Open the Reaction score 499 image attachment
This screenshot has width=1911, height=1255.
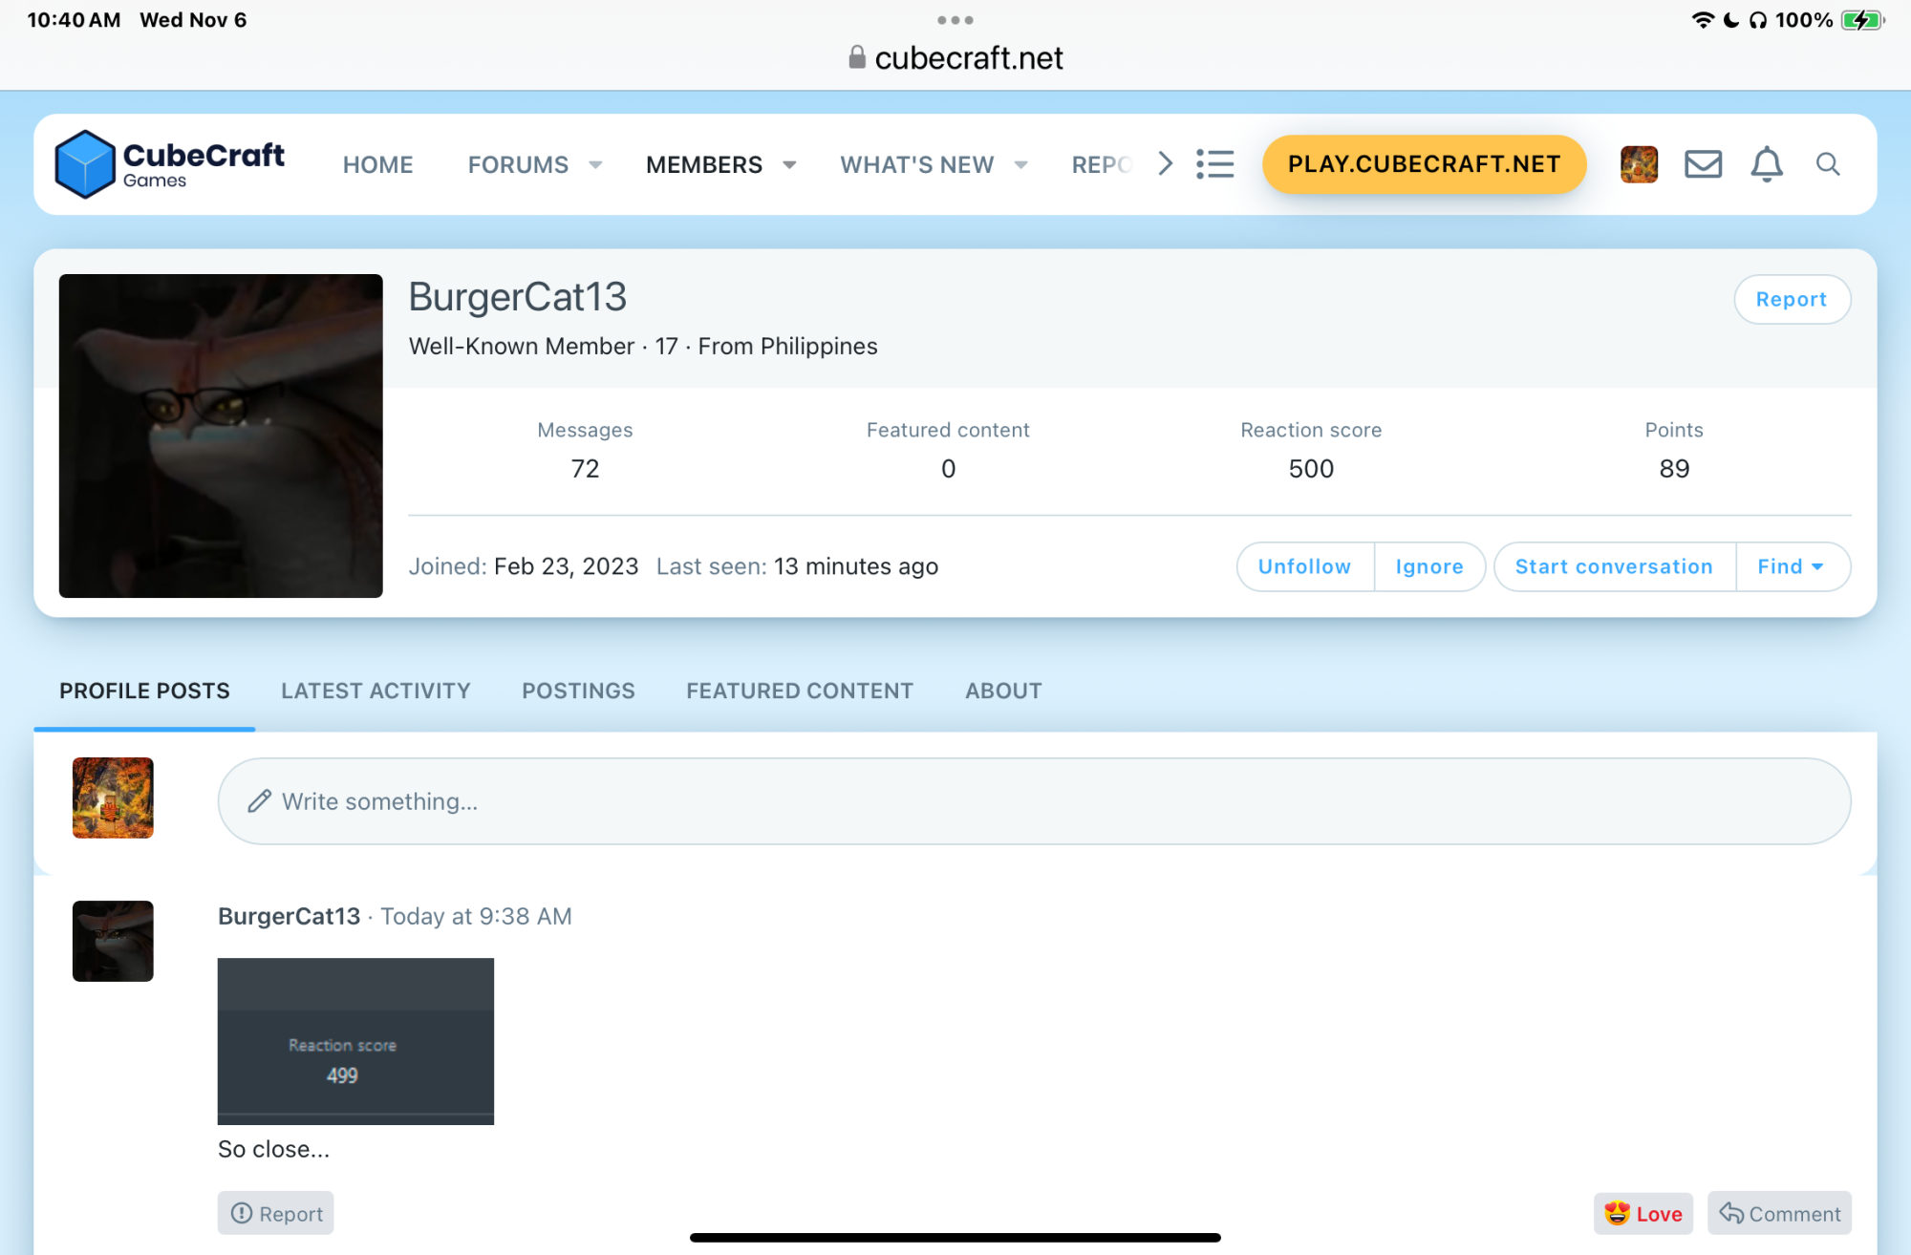pyautogui.click(x=355, y=1041)
